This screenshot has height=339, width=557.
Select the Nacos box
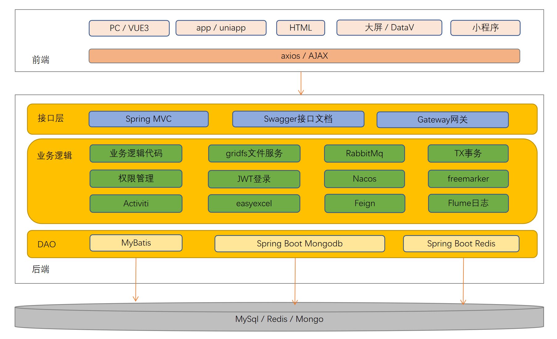(364, 179)
